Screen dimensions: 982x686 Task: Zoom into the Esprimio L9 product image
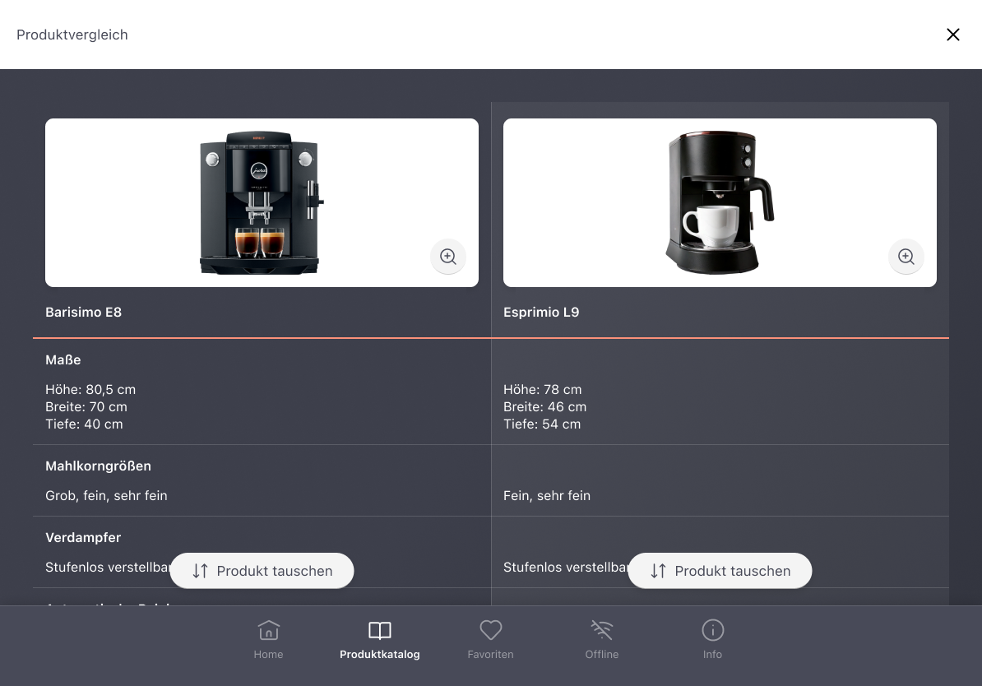pyautogui.click(x=906, y=257)
